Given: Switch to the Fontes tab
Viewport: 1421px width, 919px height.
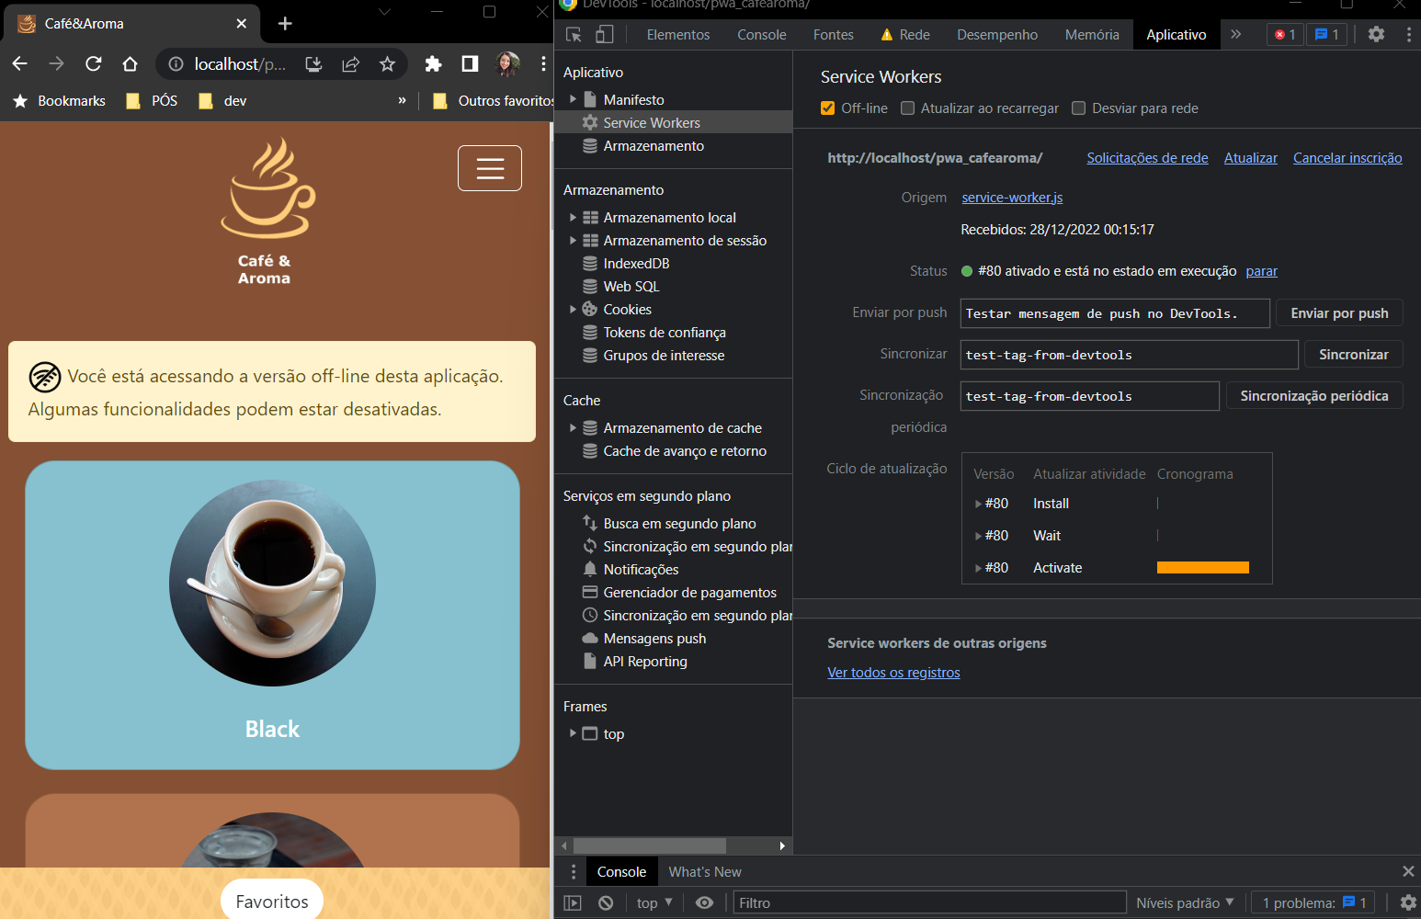Looking at the screenshot, I should tap(833, 34).
